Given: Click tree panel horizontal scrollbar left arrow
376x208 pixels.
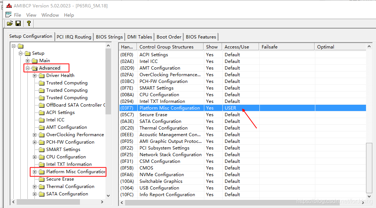Looking at the screenshot, I should coord(13,202).
